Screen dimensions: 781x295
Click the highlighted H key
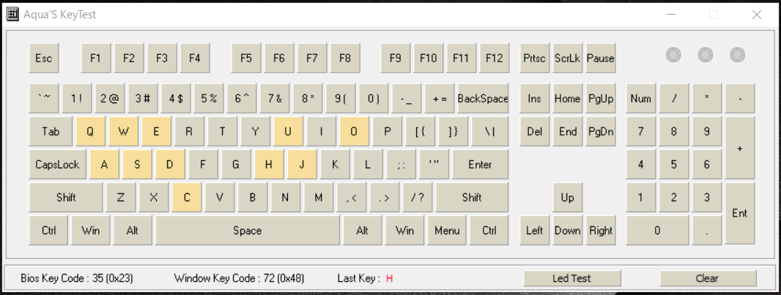[x=268, y=164]
